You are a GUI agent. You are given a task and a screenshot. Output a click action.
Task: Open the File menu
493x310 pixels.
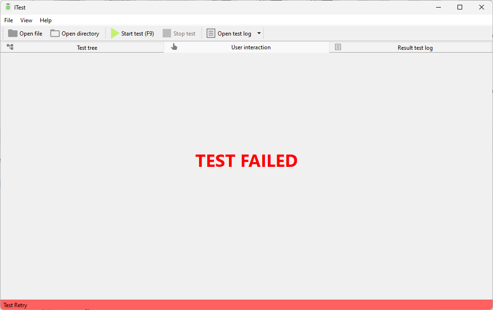9,20
